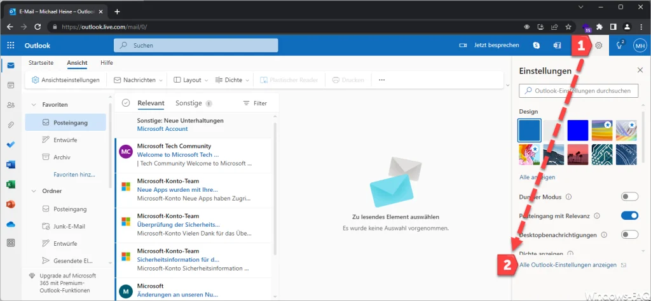Open Ansichtseinstellungen in the ribbon
This screenshot has height=301, width=651.
[65, 80]
